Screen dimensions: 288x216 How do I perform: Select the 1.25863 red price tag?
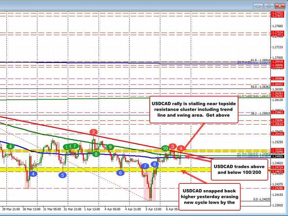(277, 112)
